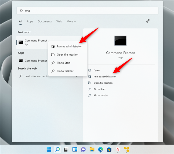Open the three-dot options menu

point(155,21)
